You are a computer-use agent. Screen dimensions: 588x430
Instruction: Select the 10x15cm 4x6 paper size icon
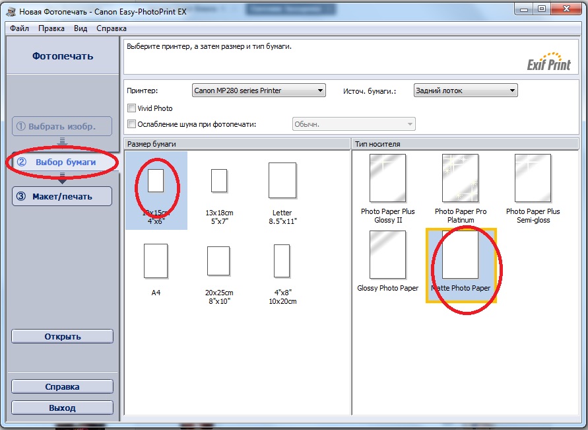[156, 181]
